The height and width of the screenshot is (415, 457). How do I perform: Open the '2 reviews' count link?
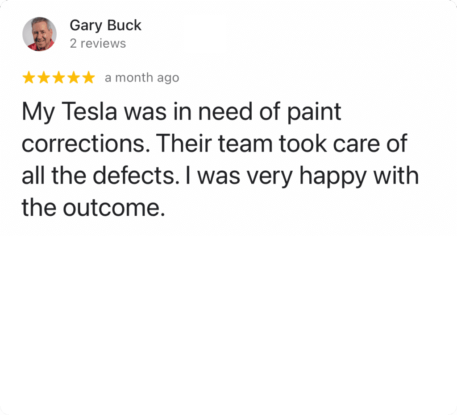pos(98,43)
